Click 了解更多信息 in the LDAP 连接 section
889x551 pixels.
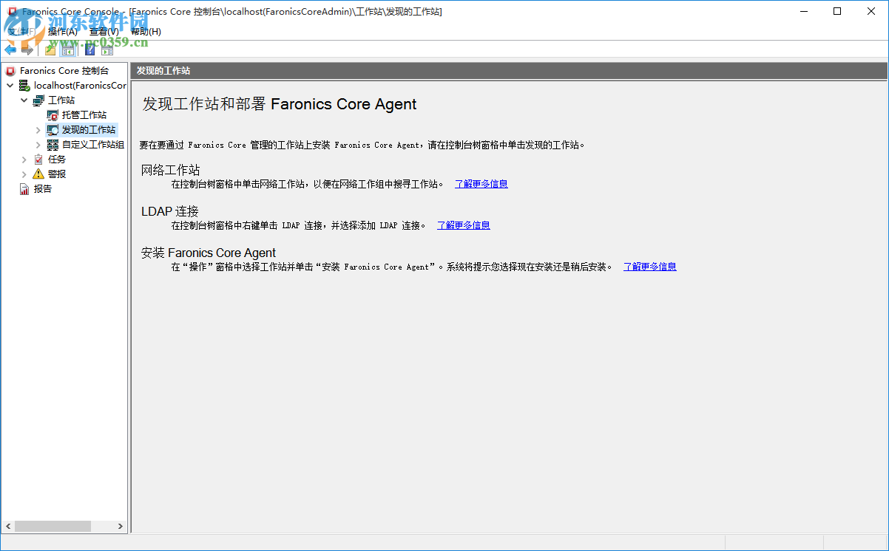point(463,225)
